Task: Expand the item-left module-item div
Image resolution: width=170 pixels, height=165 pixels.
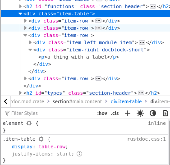Action: (30, 42)
